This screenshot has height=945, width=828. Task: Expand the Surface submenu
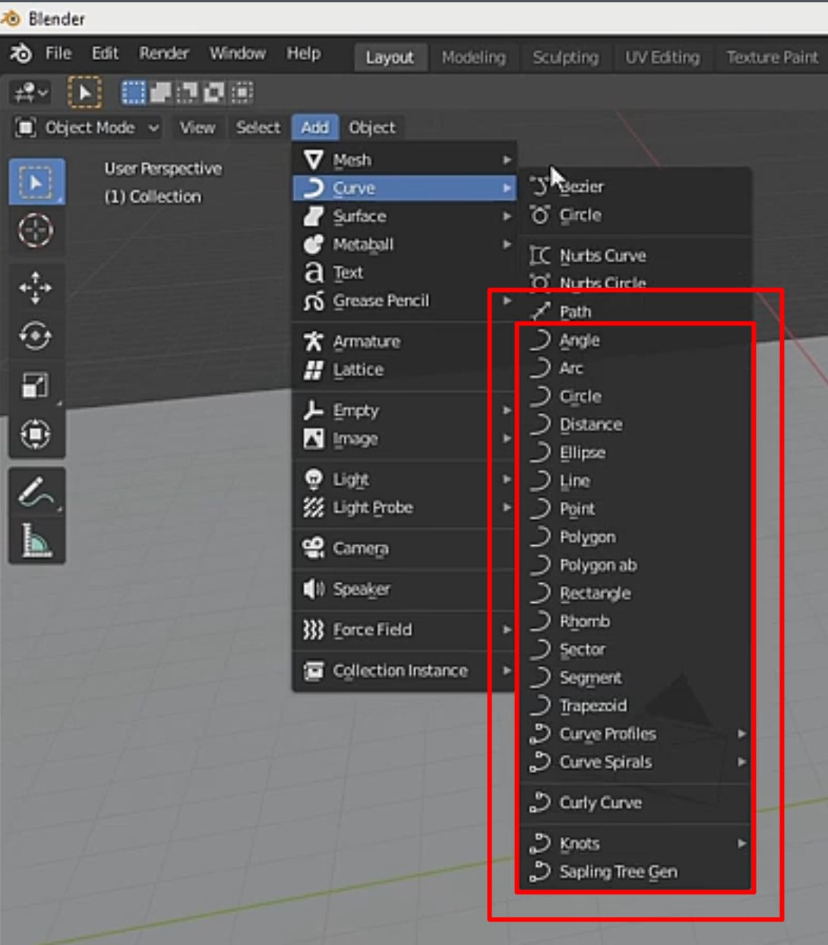click(x=405, y=216)
